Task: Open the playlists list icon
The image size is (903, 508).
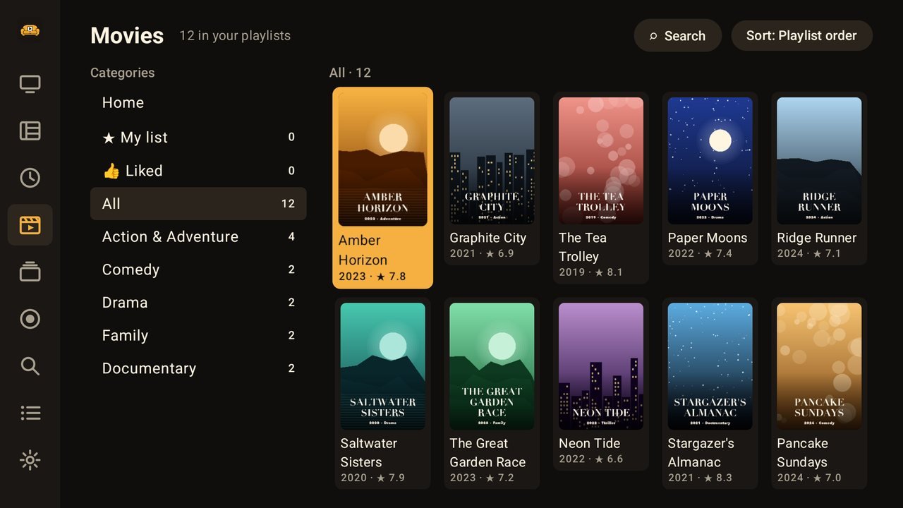Action: [30, 413]
